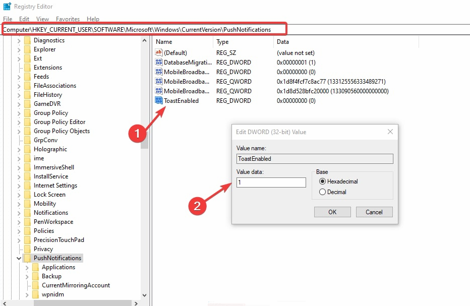Click the PushNotifications folder icon

[x=27, y=258]
